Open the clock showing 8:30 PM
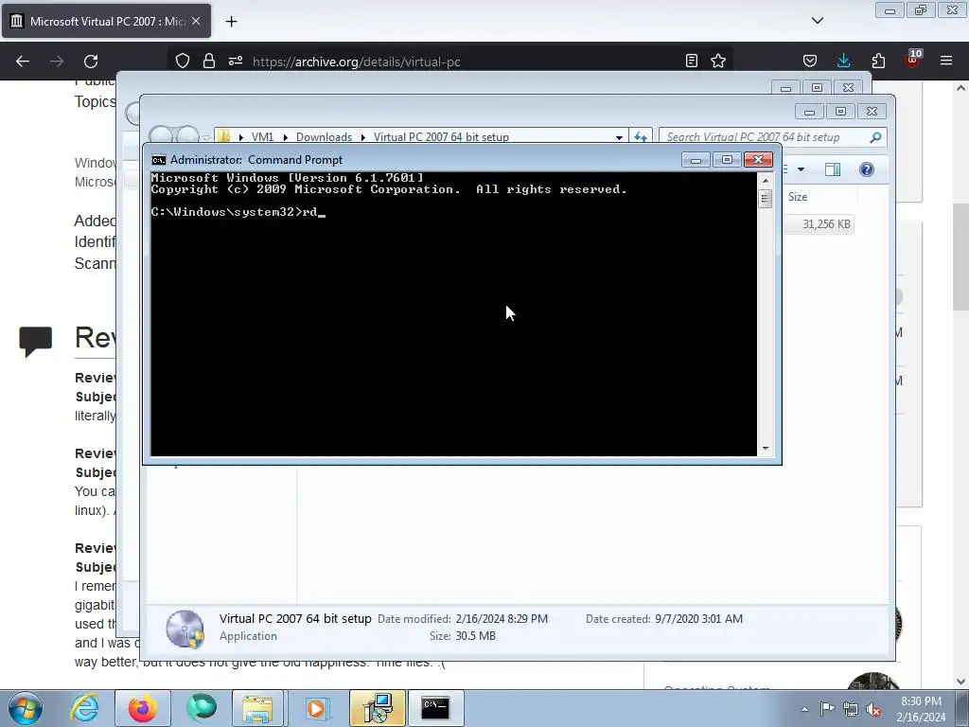This screenshot has width=969, height=727. [x=921, y=709]
